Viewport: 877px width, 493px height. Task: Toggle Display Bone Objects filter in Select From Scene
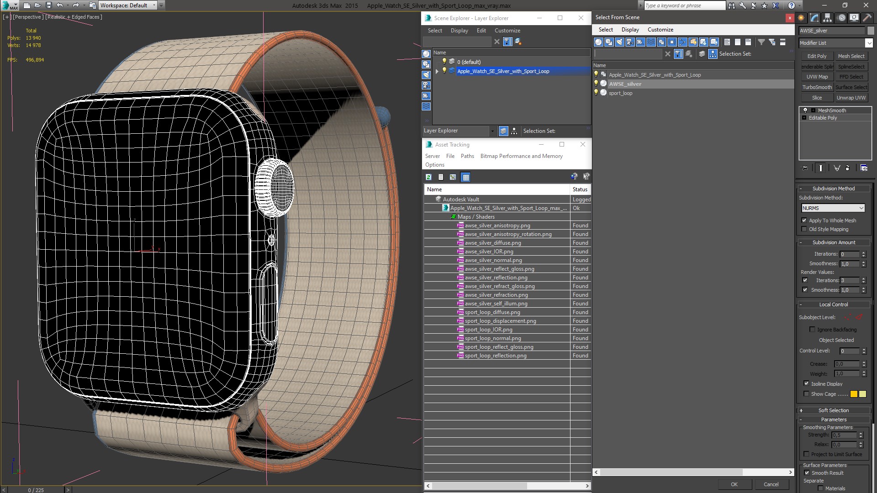click(x=682, y=42)
